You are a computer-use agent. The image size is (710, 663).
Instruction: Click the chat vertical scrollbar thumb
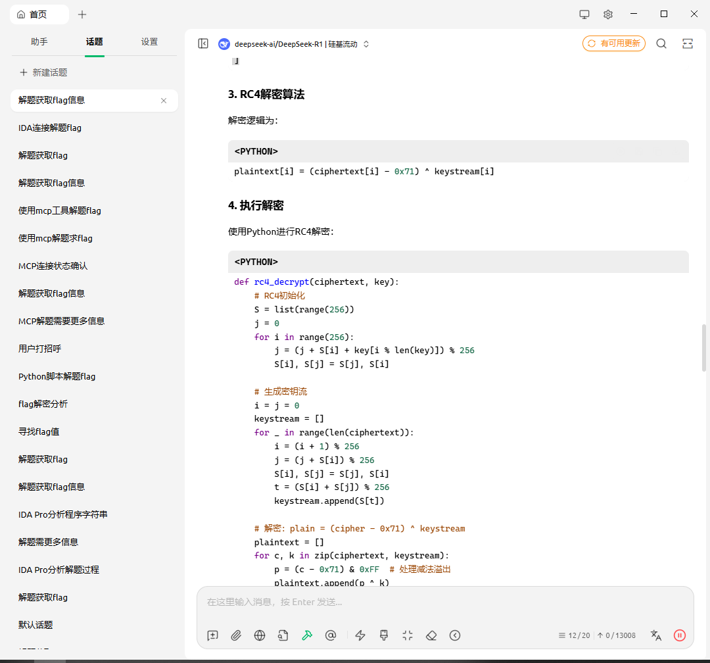point(704,347)
